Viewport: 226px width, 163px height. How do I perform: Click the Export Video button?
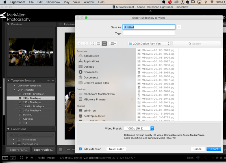click(x=43, y=149)
